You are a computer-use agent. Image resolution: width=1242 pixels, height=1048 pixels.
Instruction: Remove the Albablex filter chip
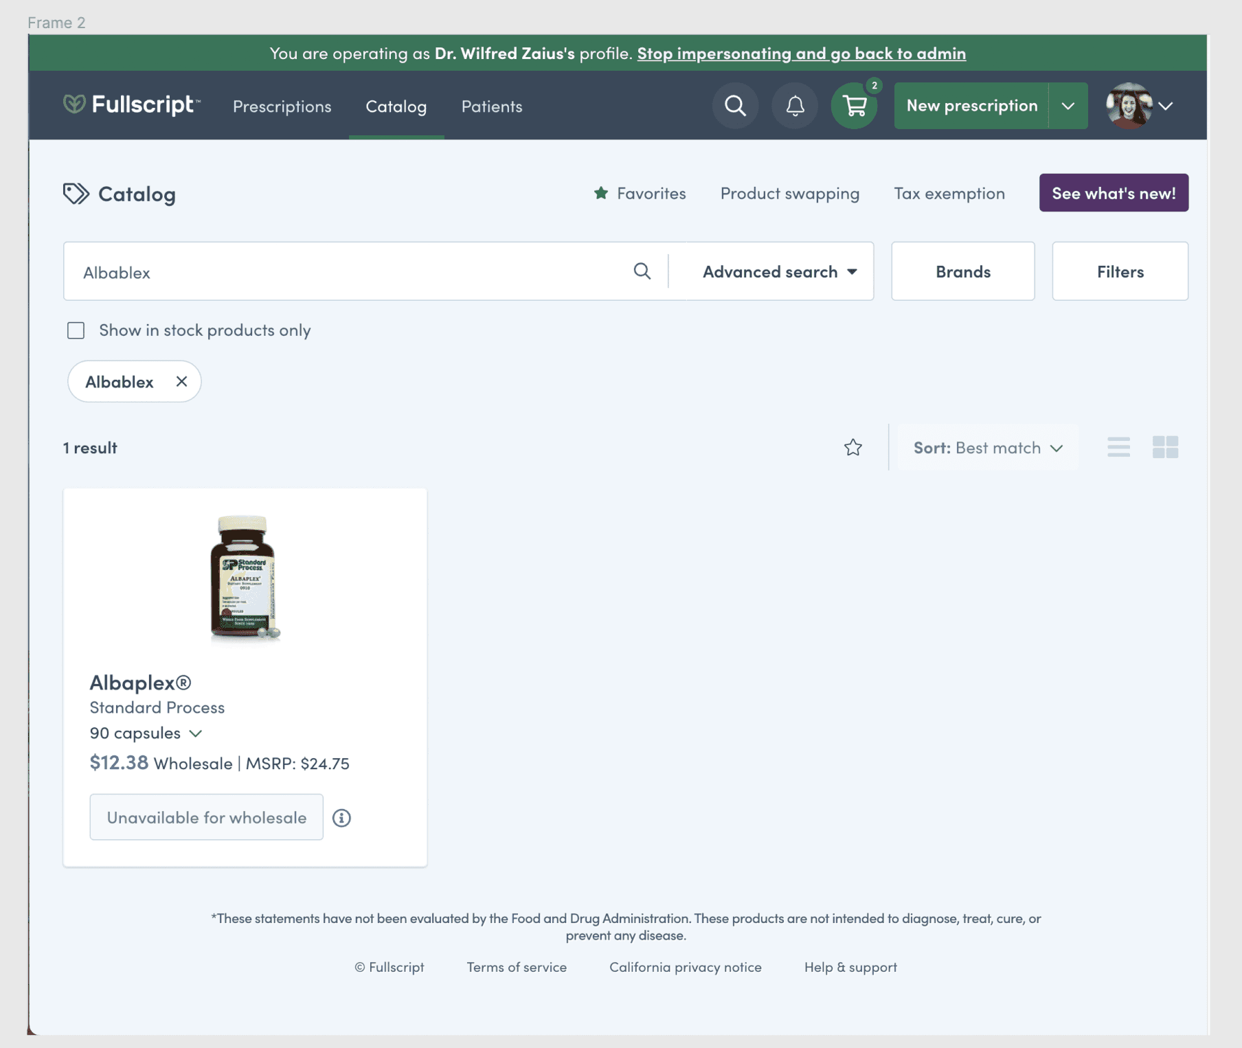pos(181,381)
